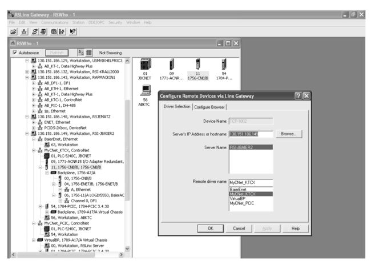Open the Security menu
This screenshot has height=268, width=371.
(x=115, y=22)
